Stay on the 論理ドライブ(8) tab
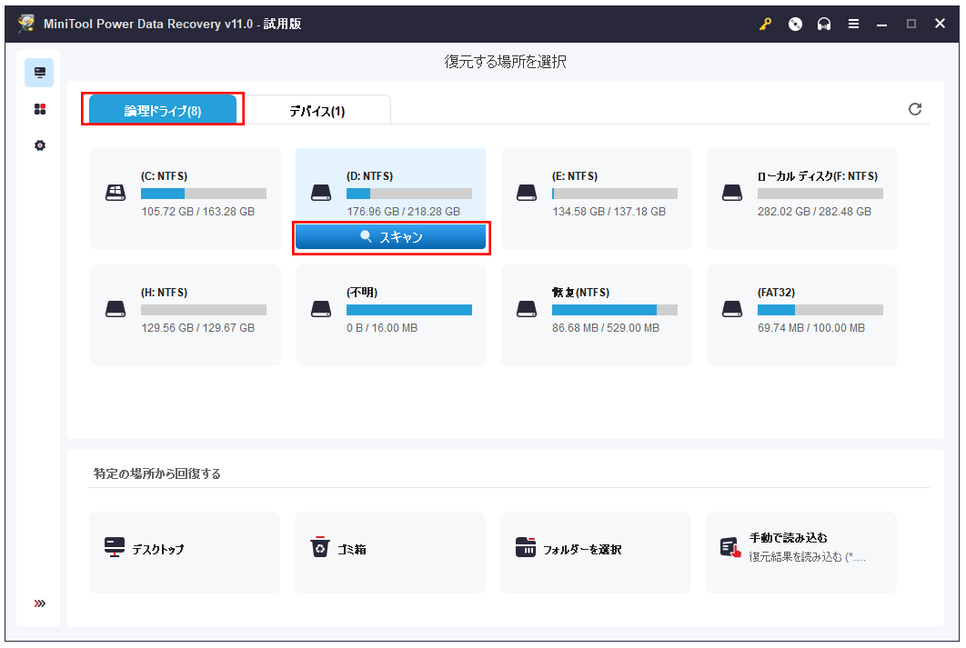 tap(163, 108)
